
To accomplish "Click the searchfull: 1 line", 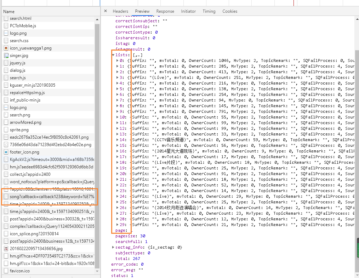I will (x=131, y=242).
